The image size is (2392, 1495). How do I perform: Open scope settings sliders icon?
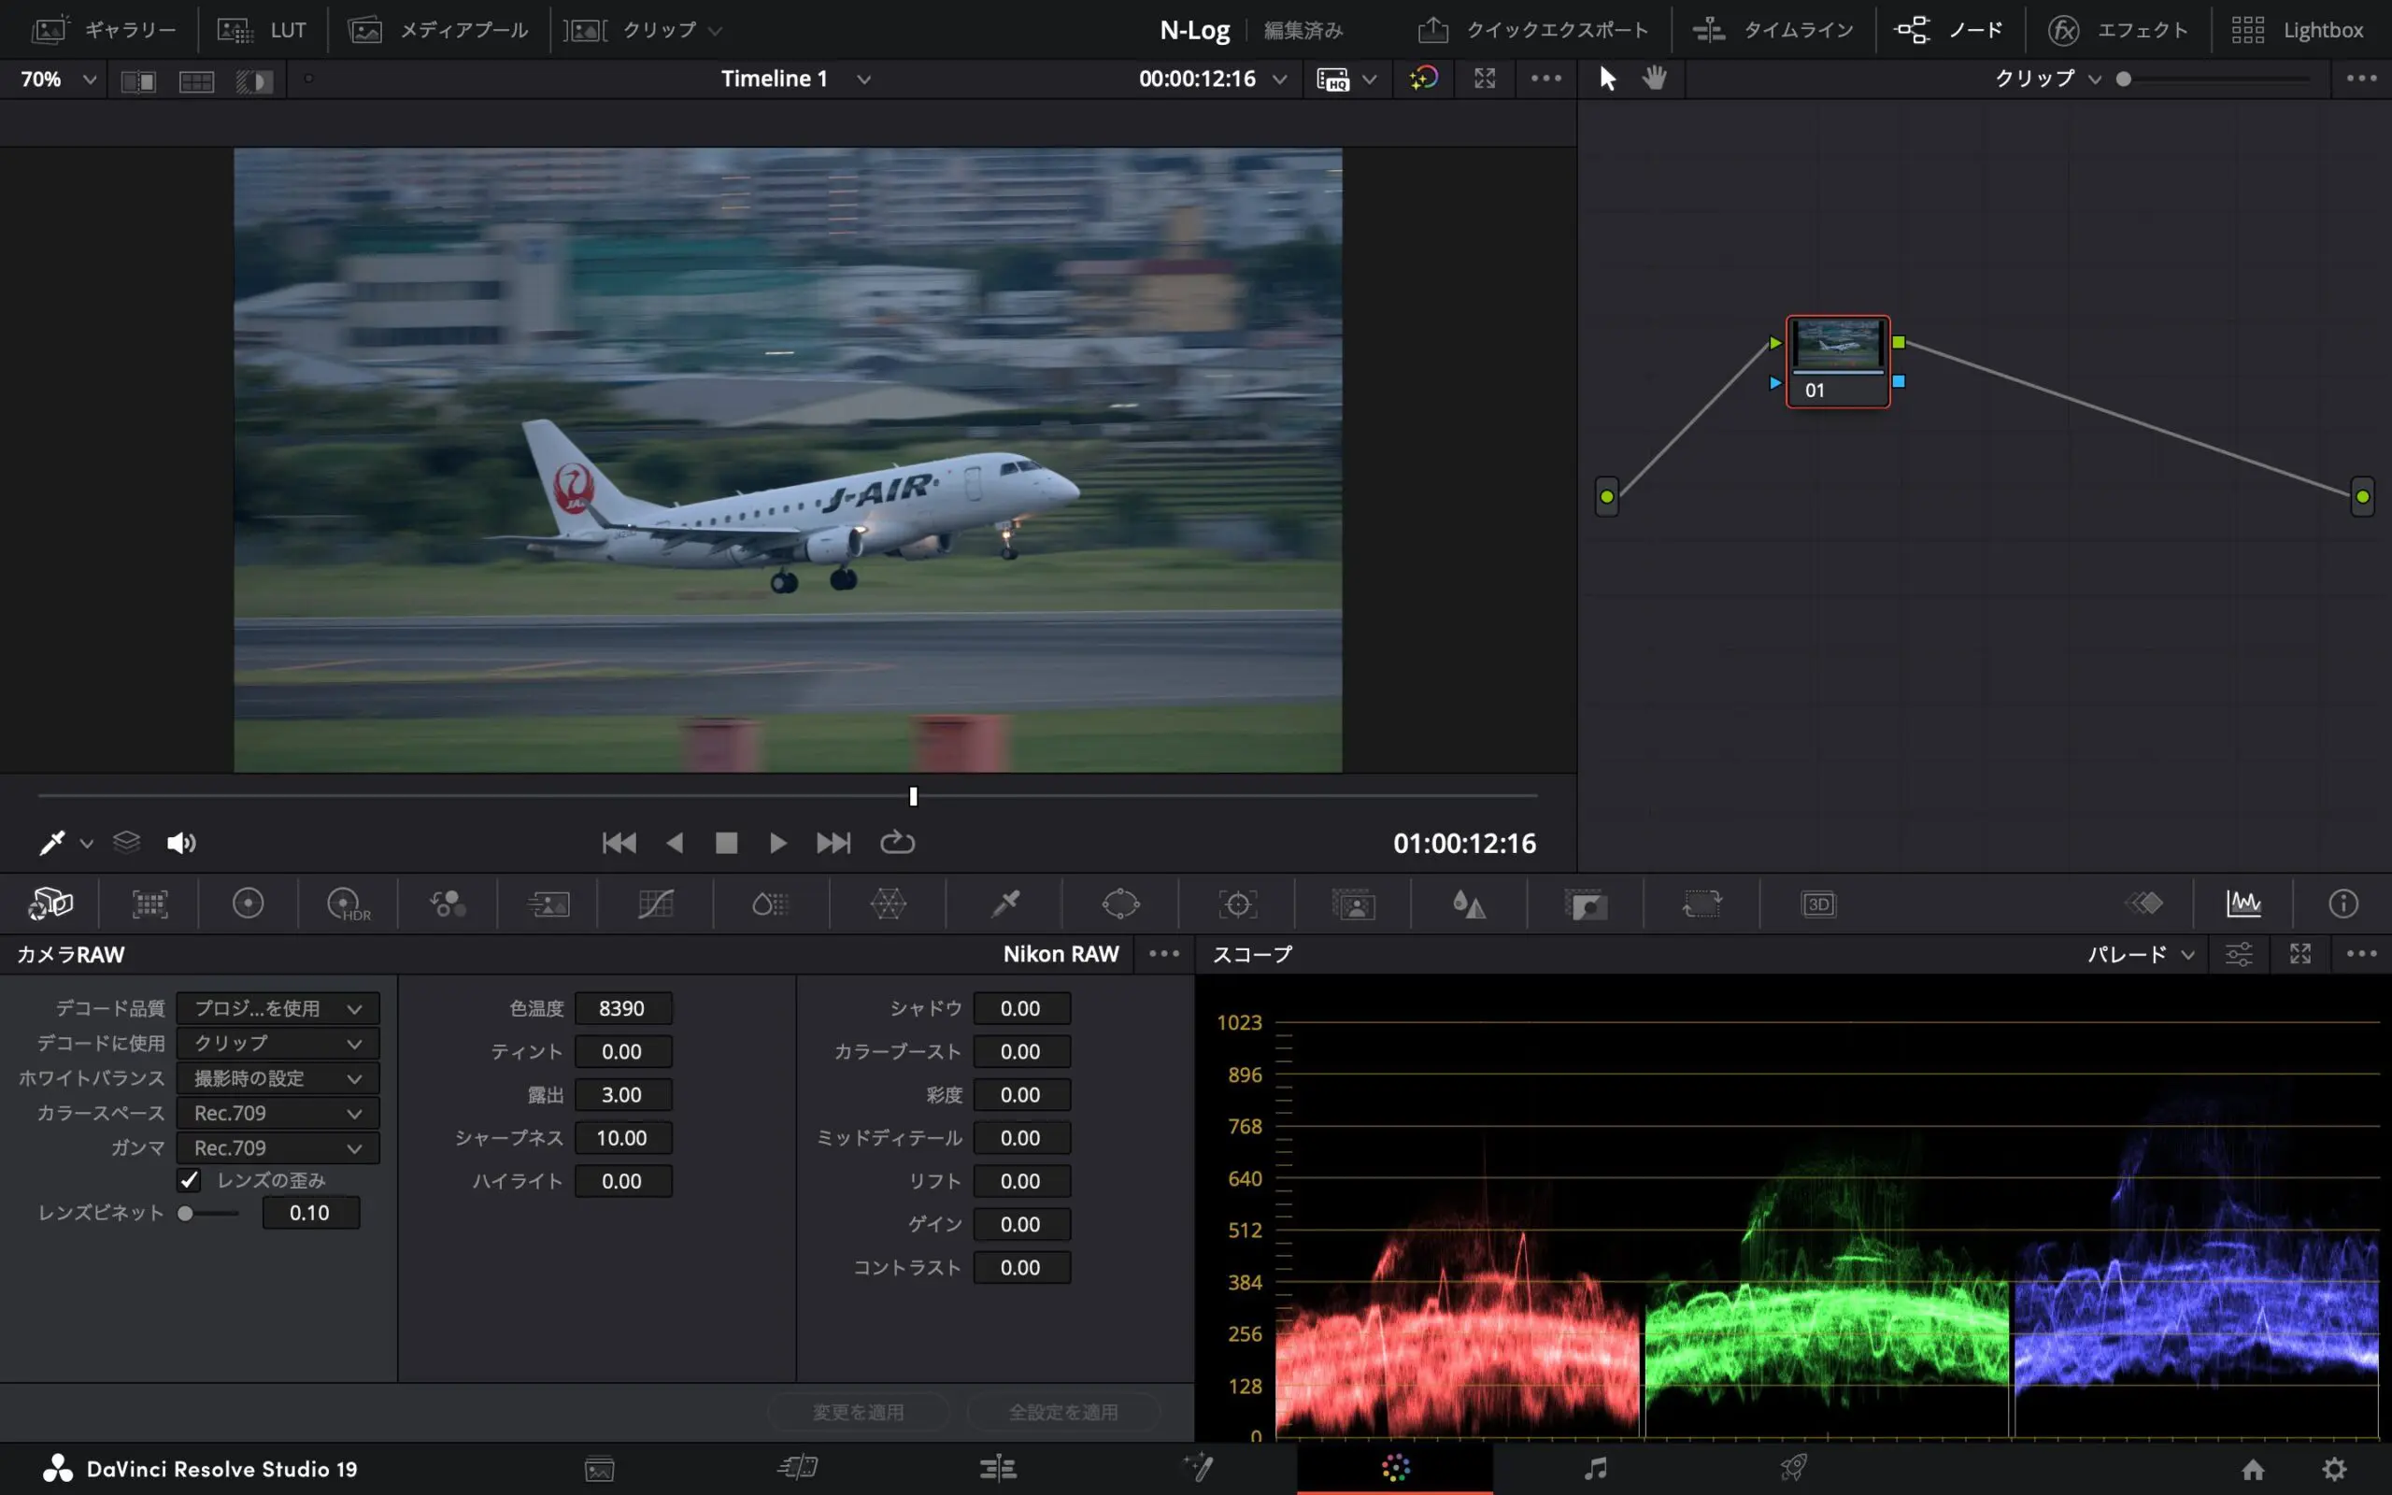click(x=2239, y=954)
